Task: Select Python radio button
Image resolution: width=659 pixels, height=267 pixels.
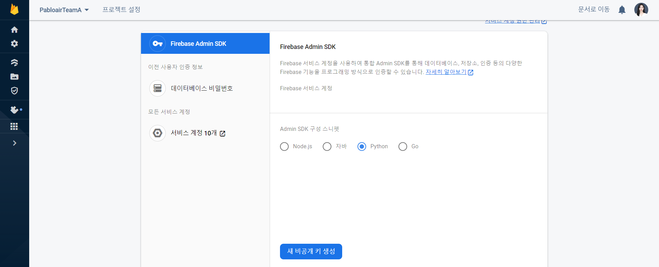Action: (362, 147)
